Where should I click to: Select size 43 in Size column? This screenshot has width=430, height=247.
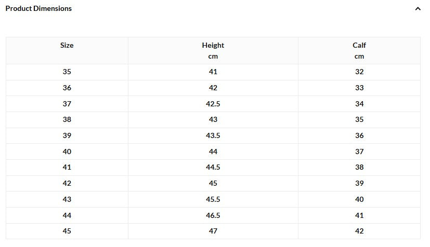click(67, 200)
